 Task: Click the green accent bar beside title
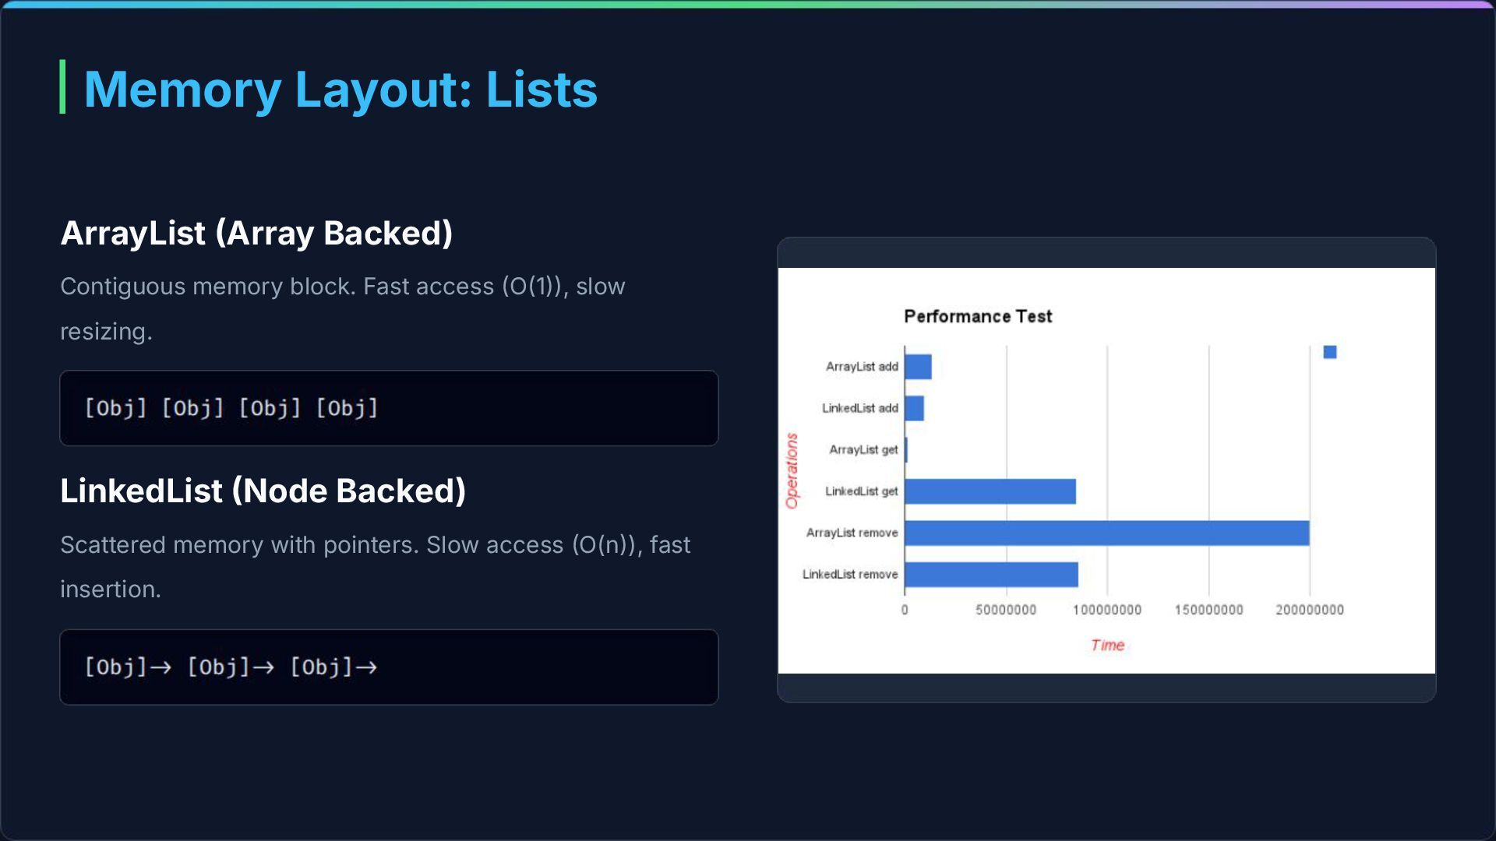(x=62, y=86)
